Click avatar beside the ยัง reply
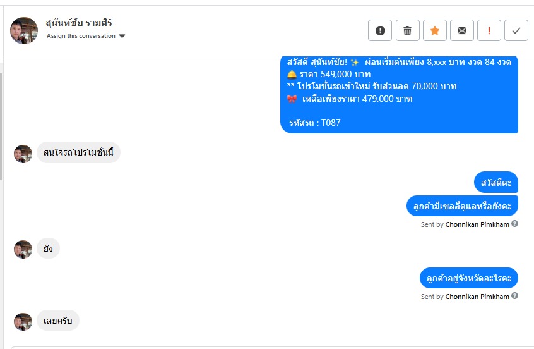The image size is (534, 349). click(23, 249)
